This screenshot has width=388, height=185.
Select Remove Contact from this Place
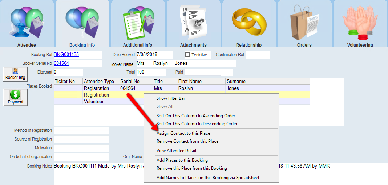point(187,141)
